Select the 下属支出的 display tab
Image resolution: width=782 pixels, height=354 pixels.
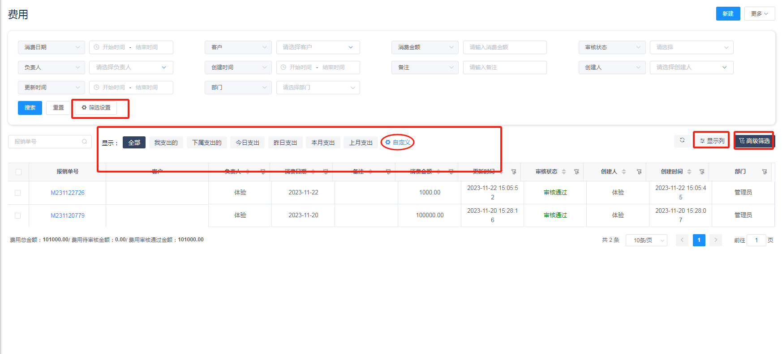pos(207,143)
